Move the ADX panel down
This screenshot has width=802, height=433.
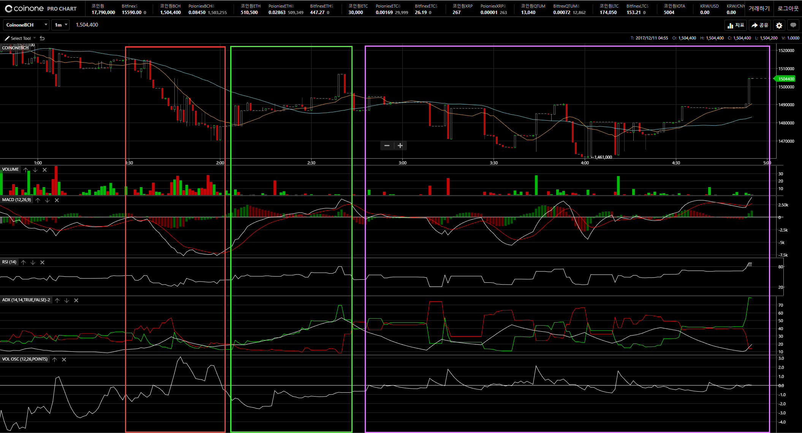(66, 301)
